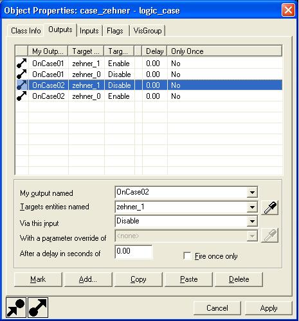299x321 pixels.
Task: Switch to the Inputs tab
Action: (89, 31)
